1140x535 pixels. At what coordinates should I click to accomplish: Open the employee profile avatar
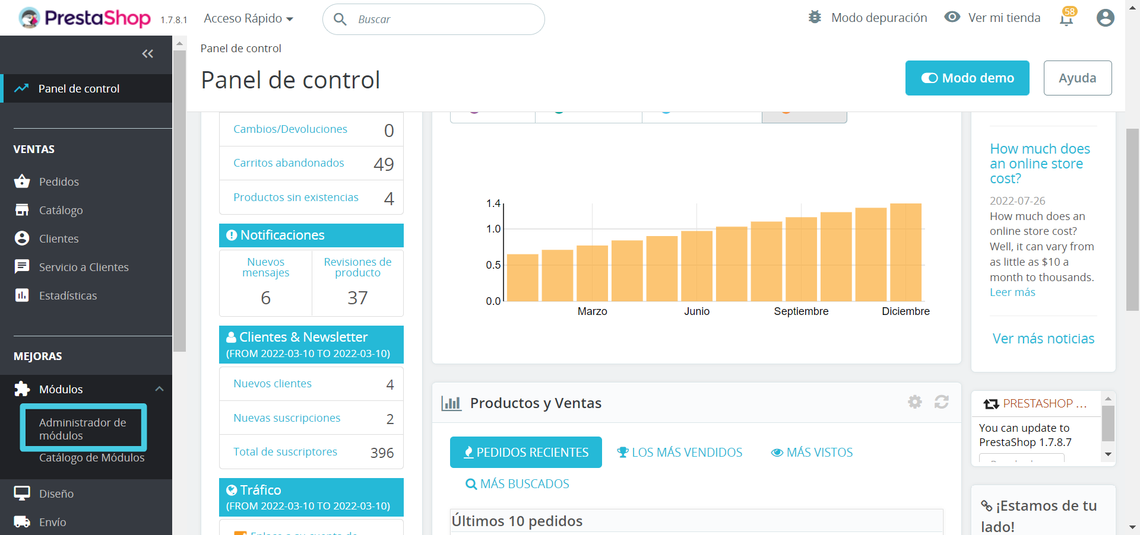pos(1106,18)
